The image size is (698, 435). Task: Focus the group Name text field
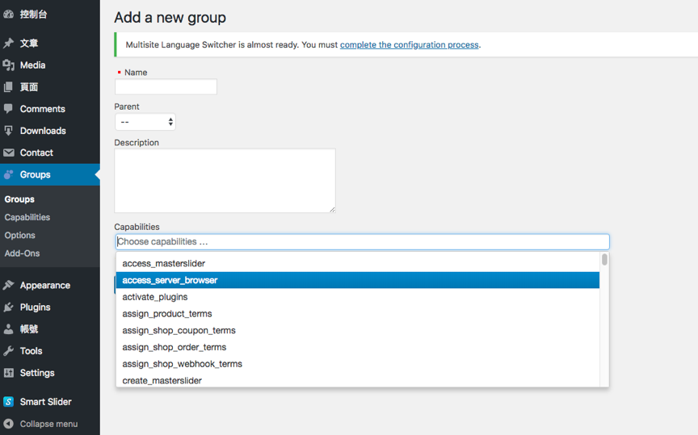pos(166,87)
